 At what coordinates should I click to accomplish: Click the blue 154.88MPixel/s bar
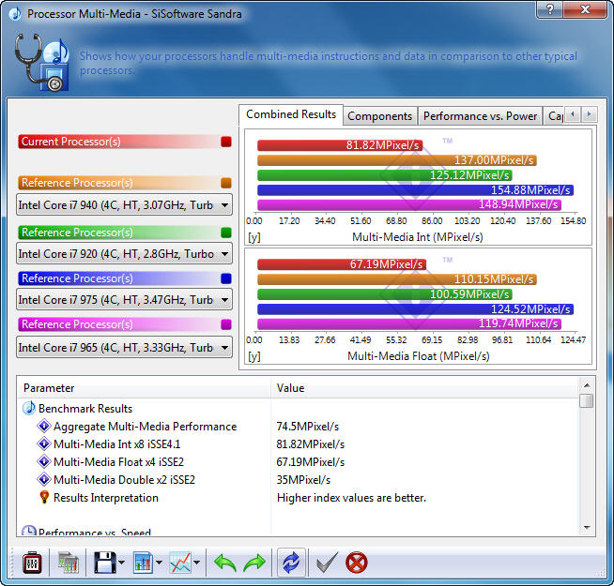point(415,190)
